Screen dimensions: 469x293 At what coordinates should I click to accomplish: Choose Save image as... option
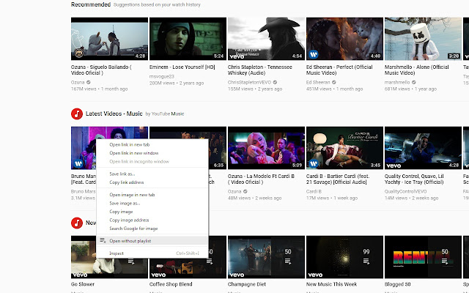tap(152, 204)
